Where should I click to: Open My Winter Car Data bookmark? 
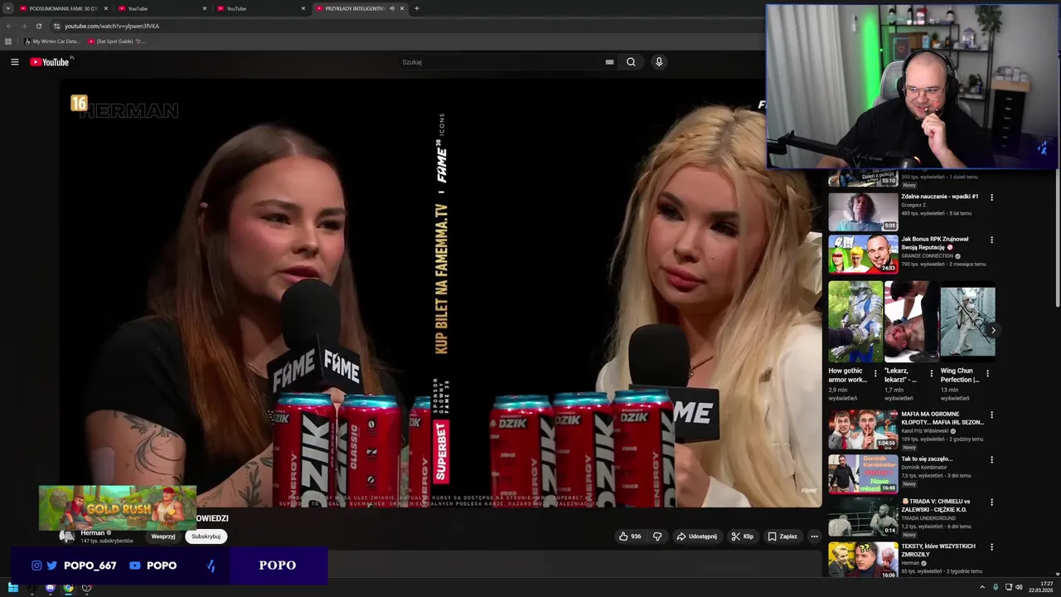coord(51,41)
